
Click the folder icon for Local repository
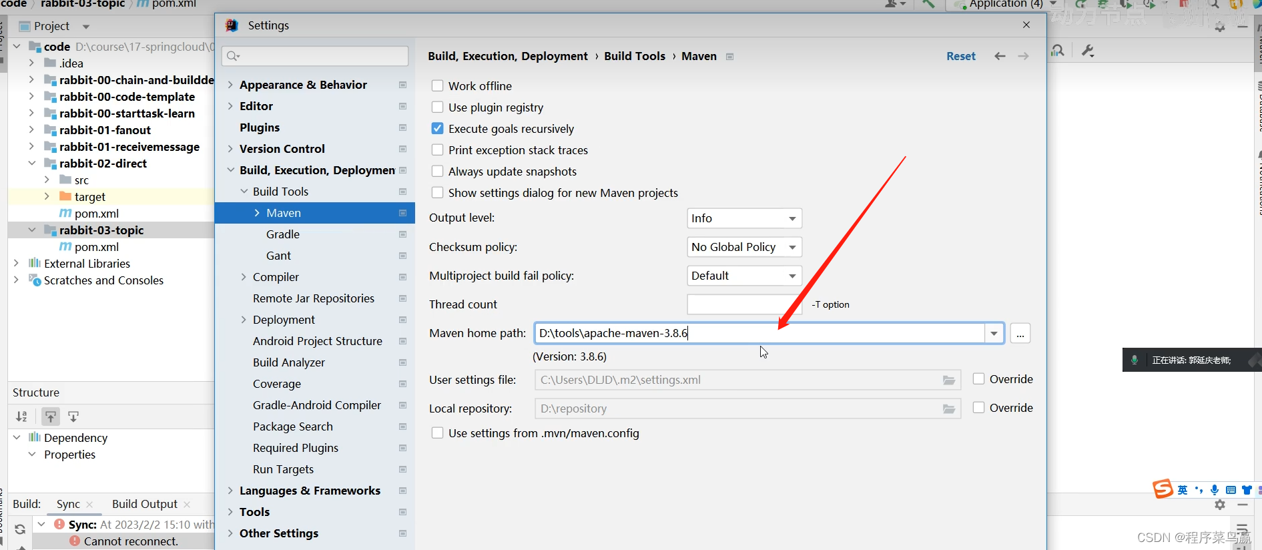click(948, 408)
